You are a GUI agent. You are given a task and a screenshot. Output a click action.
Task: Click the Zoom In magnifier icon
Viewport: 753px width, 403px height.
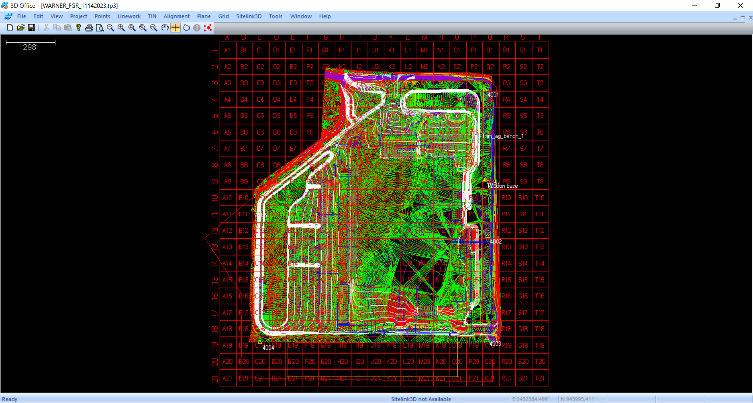pyautogui.click(x=121, y=28)
